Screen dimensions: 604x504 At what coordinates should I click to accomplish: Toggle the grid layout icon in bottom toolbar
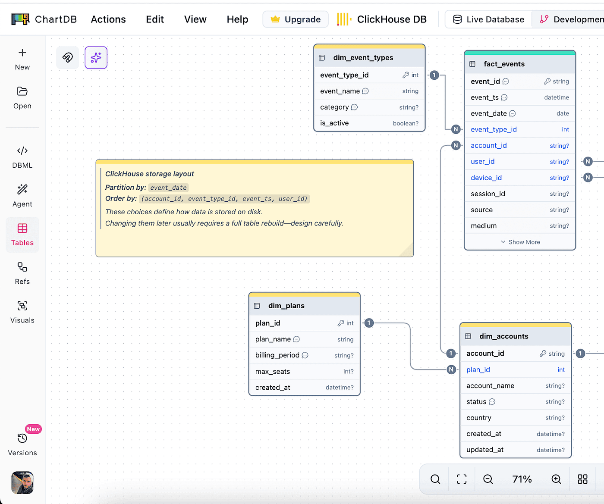[582, 479]
